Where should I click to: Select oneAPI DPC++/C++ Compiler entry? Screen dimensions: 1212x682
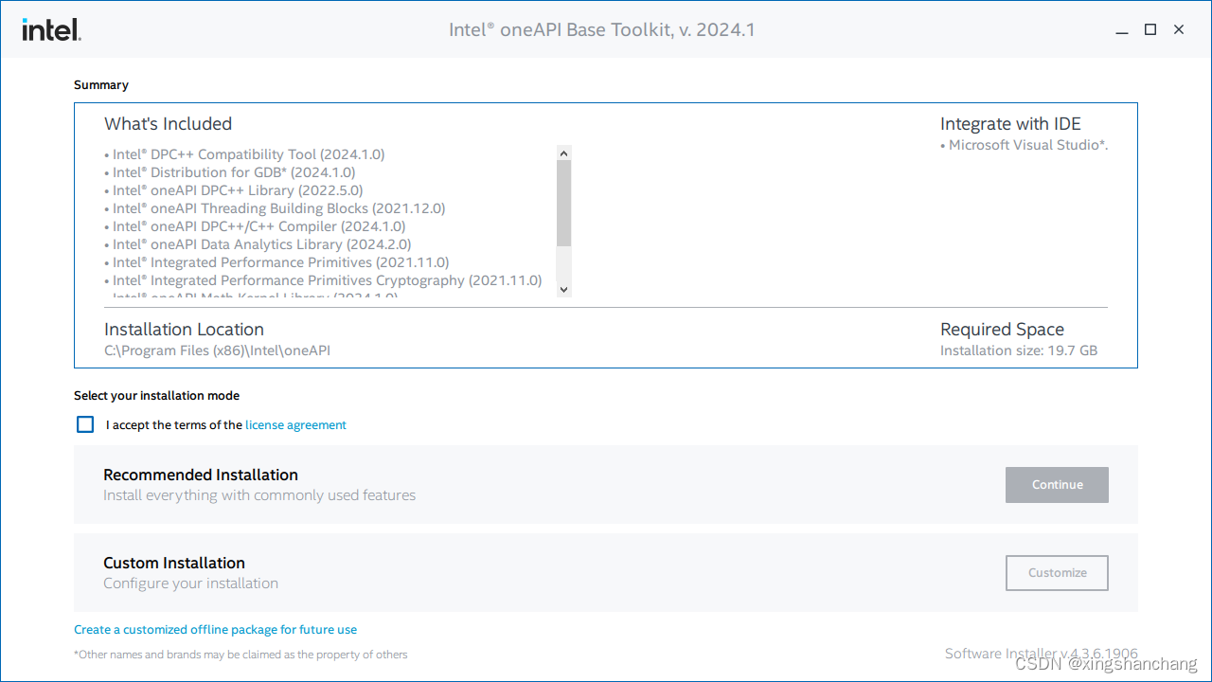255,226
